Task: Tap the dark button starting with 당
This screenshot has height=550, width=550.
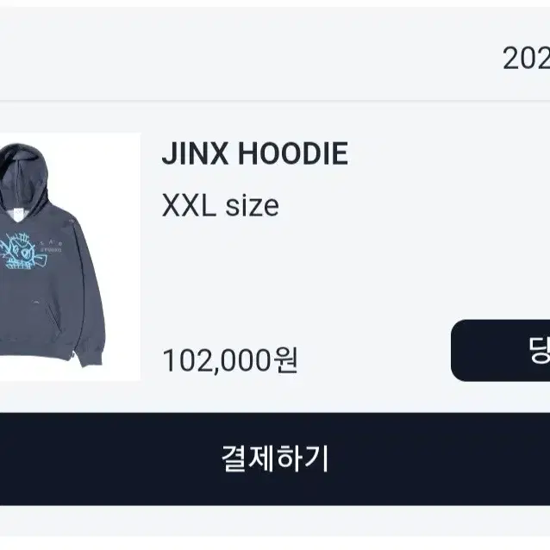Action: click(x=501, y=350)
